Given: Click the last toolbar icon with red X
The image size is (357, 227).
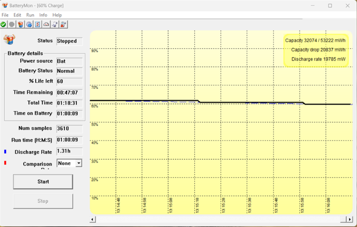Looking at the screenshot, I should pyautogui.click(x=63, y=24).
